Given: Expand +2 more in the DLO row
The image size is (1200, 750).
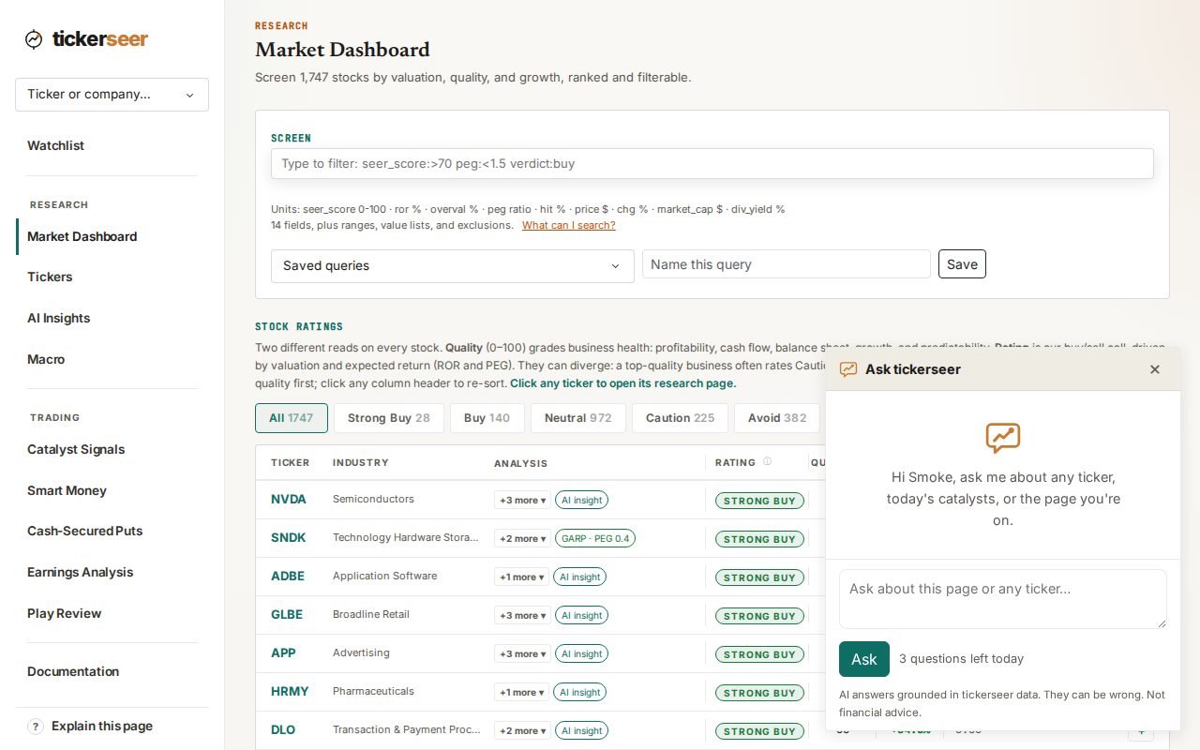Looking at the screenshot, I should point(522,730).
